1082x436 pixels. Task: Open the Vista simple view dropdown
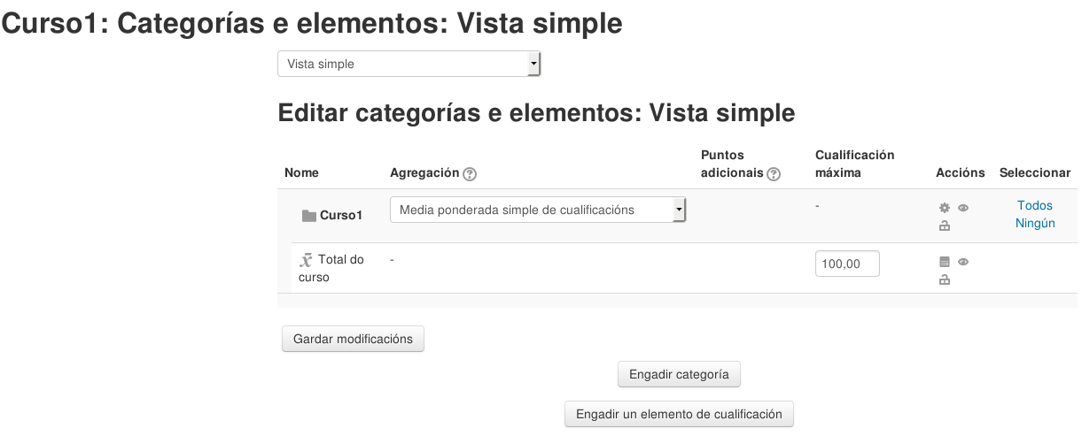click(409, 64)
